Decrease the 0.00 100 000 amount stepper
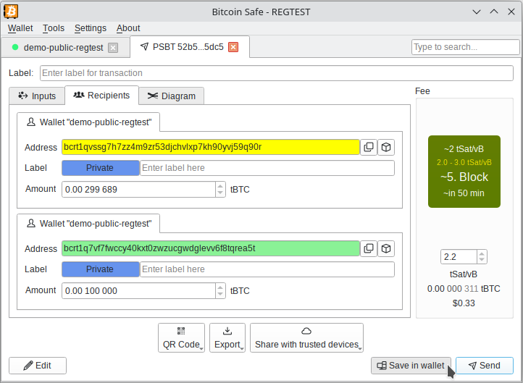 coord(220,295)
